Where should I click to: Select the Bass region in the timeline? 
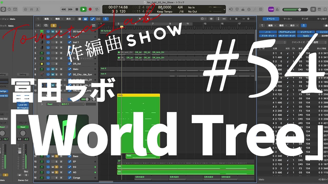click(x=143, y=156)
